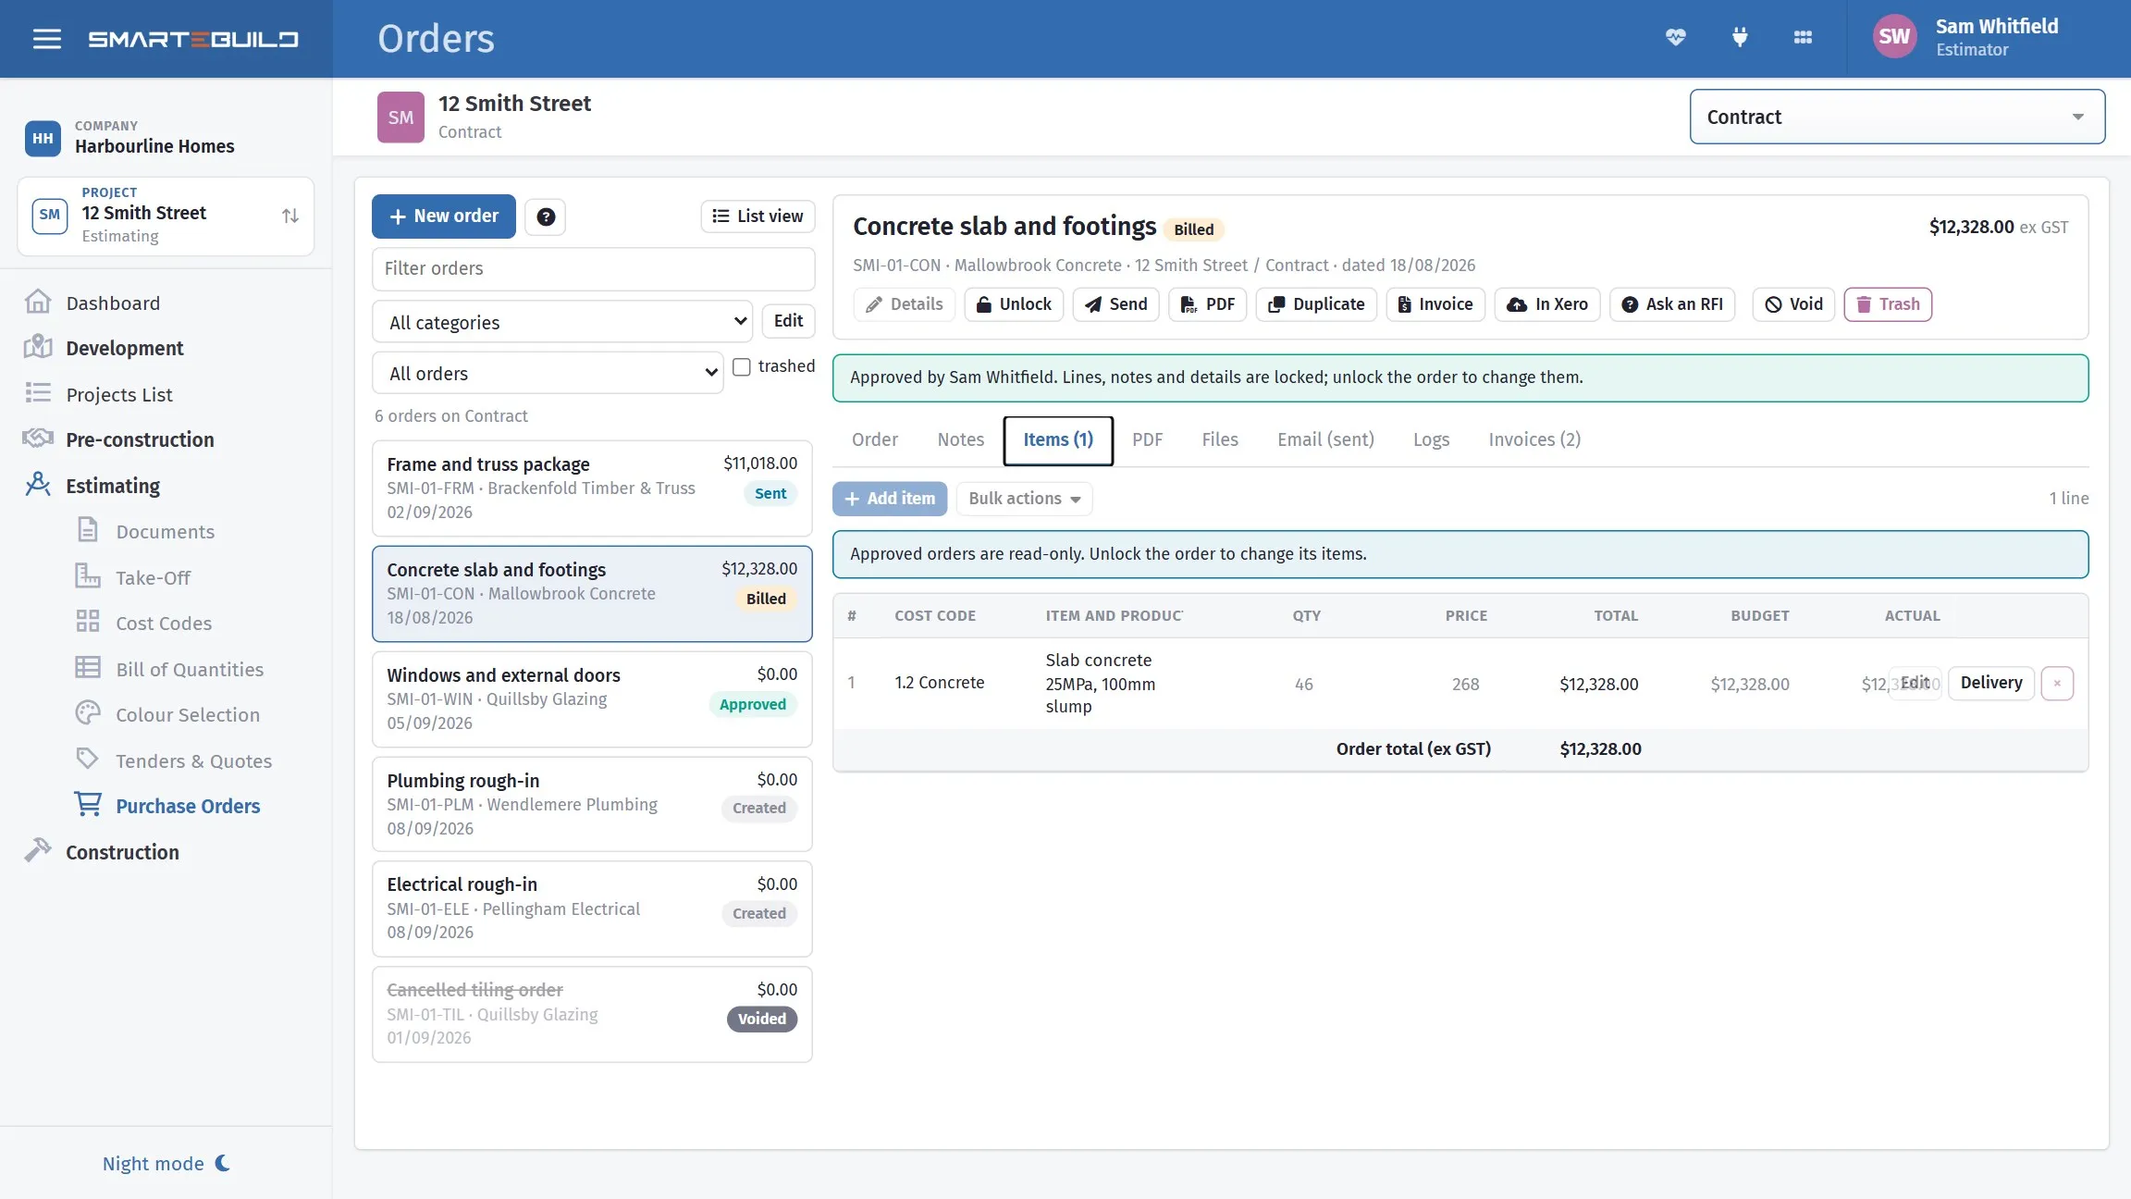
Task: Remove the Slab concrete line item
Action: click(x=2057, y=683)
